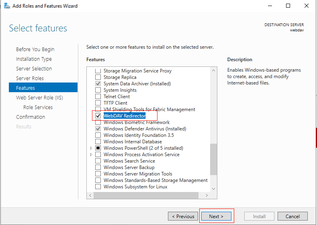Select the System Data Archiver (Installed) row

point(137,84)
